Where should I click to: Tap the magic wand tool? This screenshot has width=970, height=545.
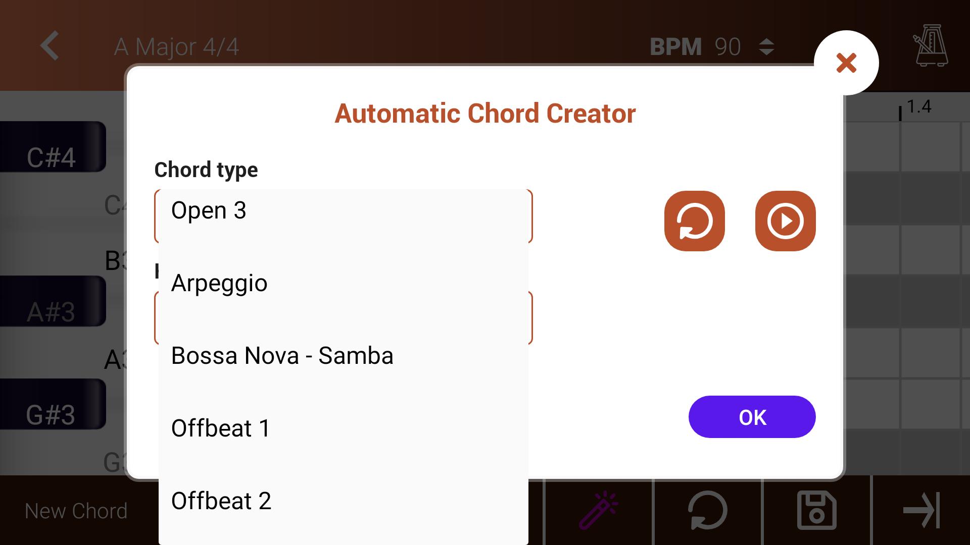[x=599, y=510]
